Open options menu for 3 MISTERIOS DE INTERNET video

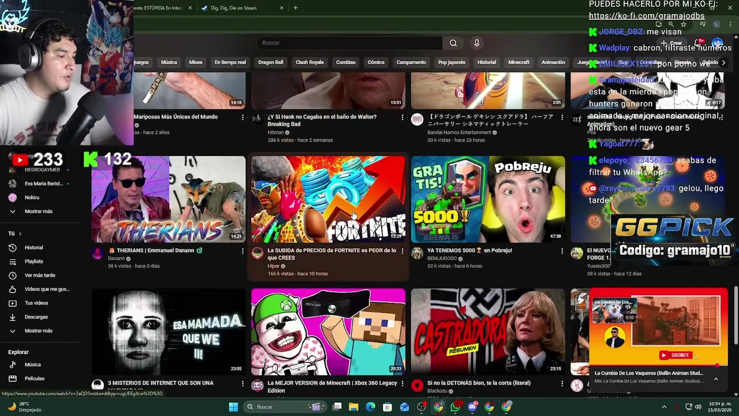(x=242, y=383)
